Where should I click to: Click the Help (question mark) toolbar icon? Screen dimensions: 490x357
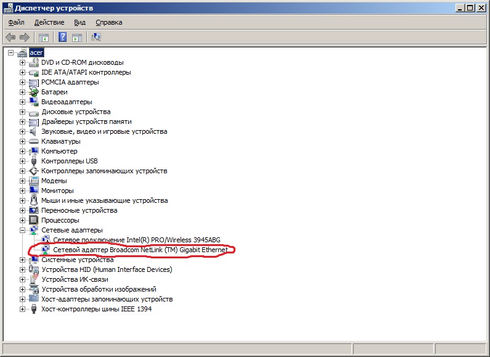[62, 37]
